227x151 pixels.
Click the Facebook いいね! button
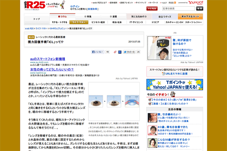click(98, 52)
